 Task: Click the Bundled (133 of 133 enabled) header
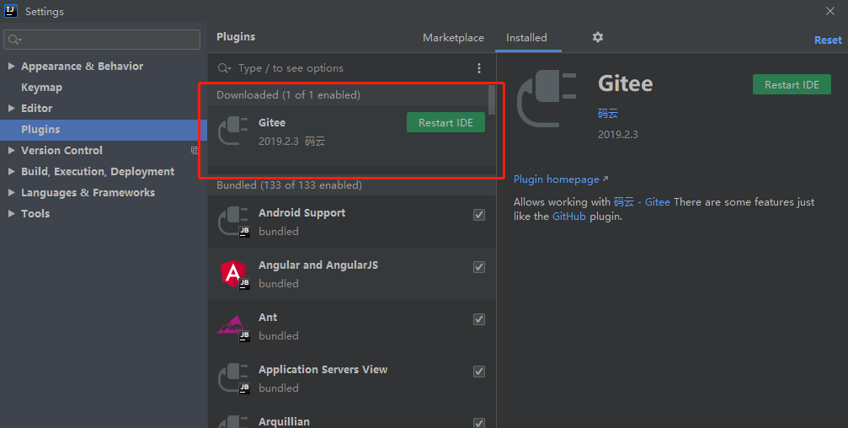point(290,185)
